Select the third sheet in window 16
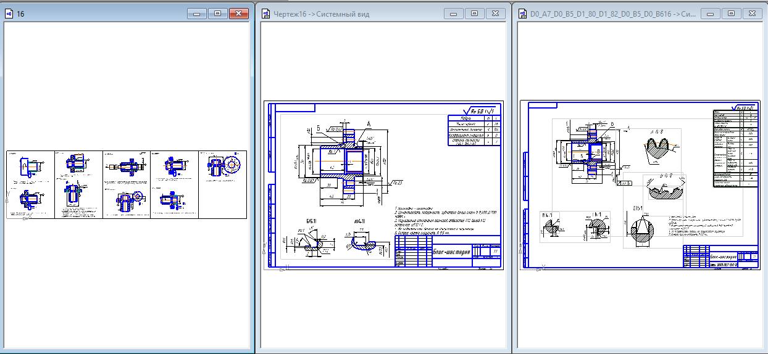The width and height of the screenshot is (768, 354). [x=127, y=184]
